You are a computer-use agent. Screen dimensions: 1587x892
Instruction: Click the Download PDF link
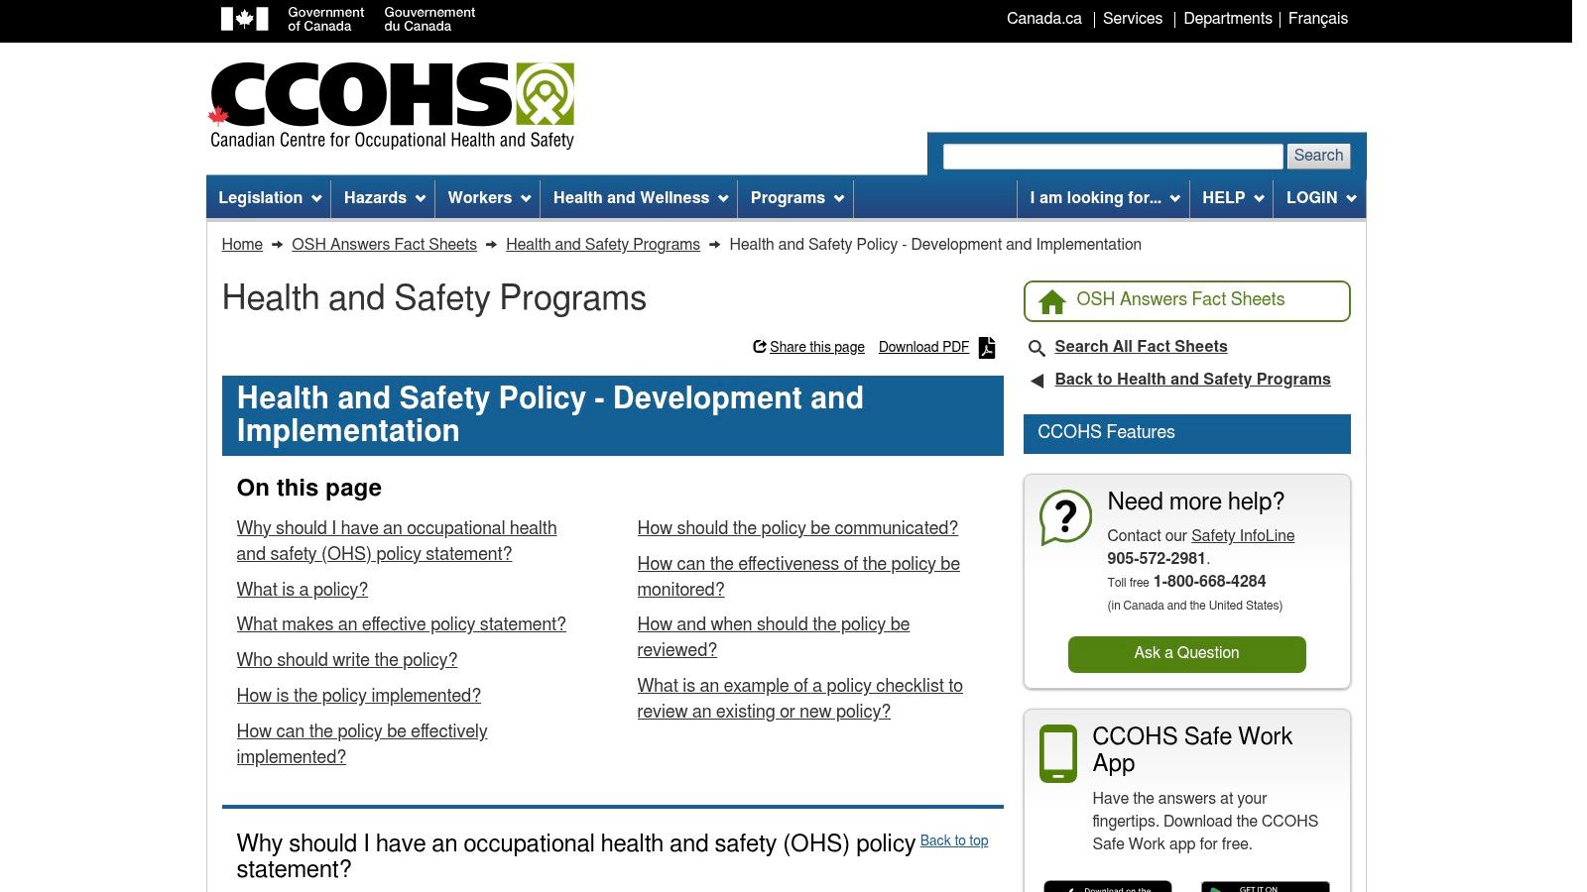(x=923, y=347)
